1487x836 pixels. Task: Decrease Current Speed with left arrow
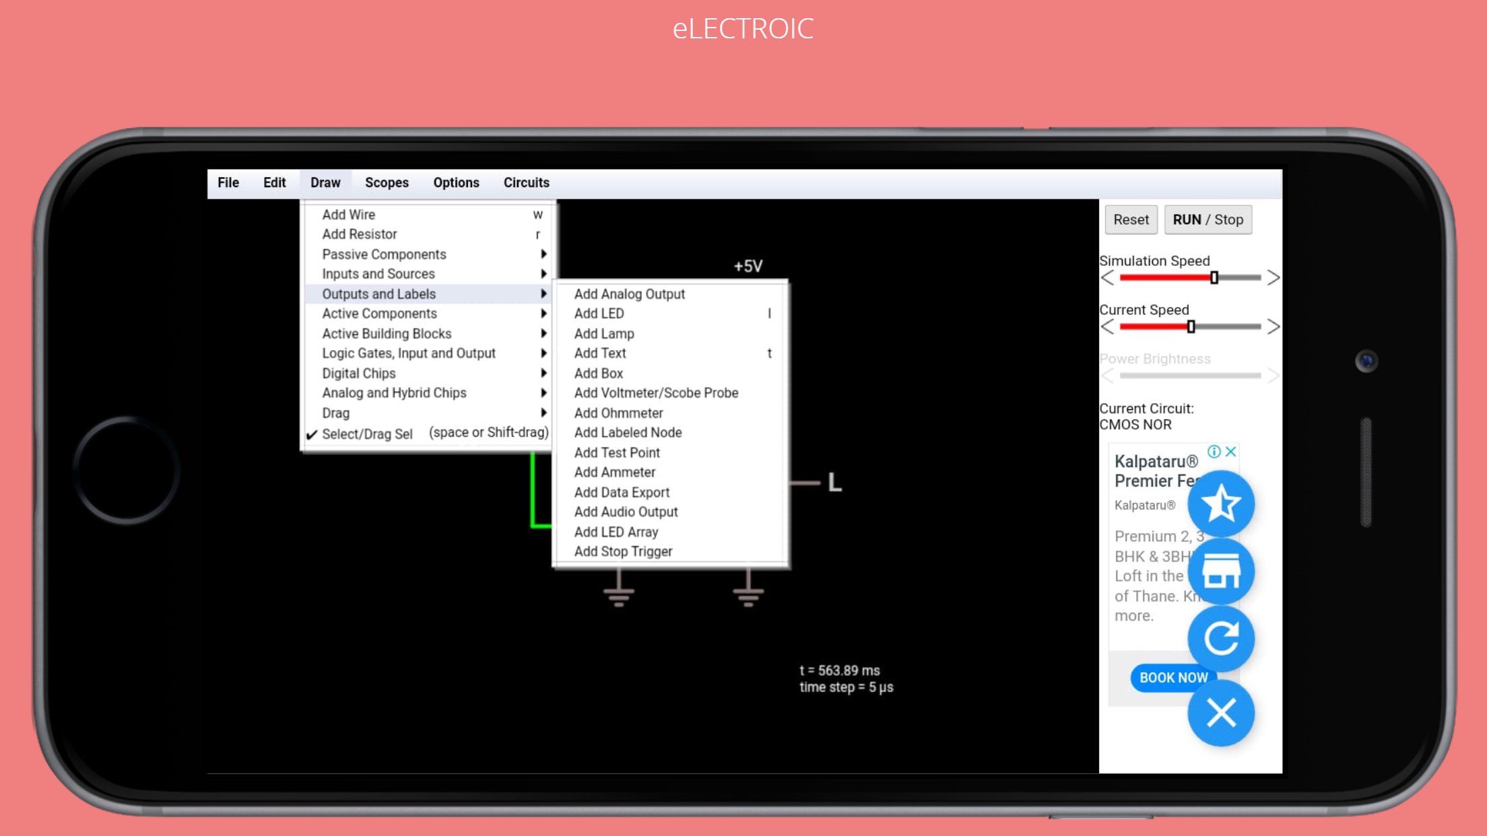pos(1107,327)
